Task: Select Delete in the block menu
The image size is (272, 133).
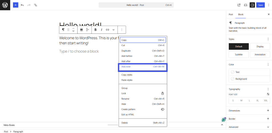Action: pyautogui.click(x=143, y=123)
